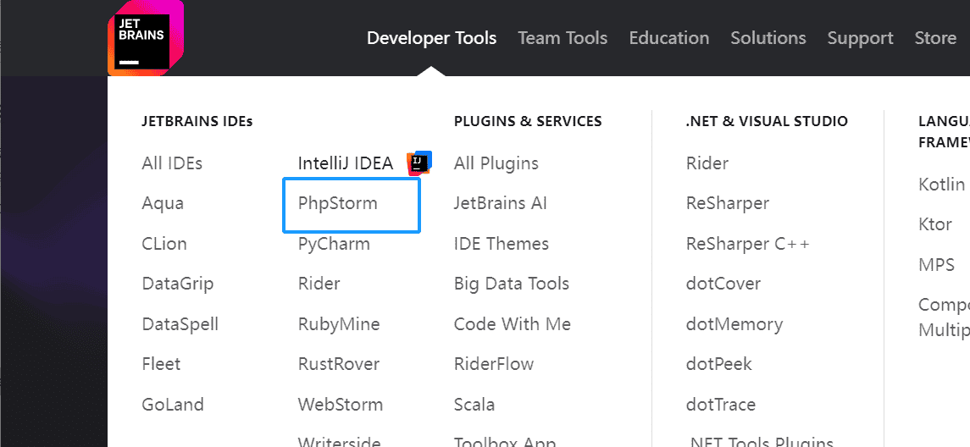
Task: Select the WebStorm link
Action: [341, 405]
